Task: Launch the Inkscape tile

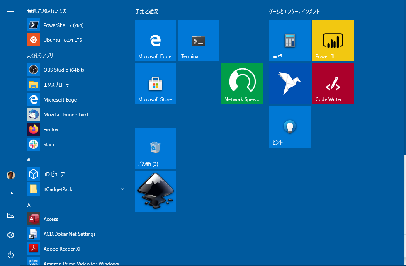Action: tap(156, 191)
